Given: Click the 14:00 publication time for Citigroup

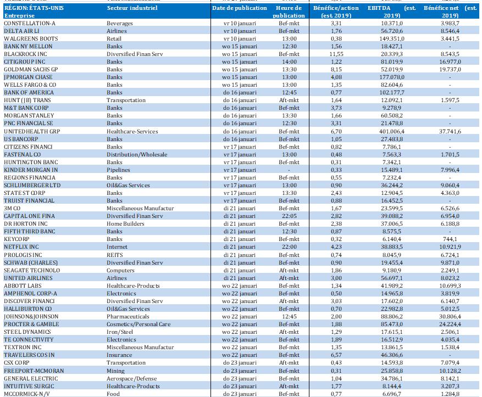Looking at the screenshot, I should (x=289, y=61).
